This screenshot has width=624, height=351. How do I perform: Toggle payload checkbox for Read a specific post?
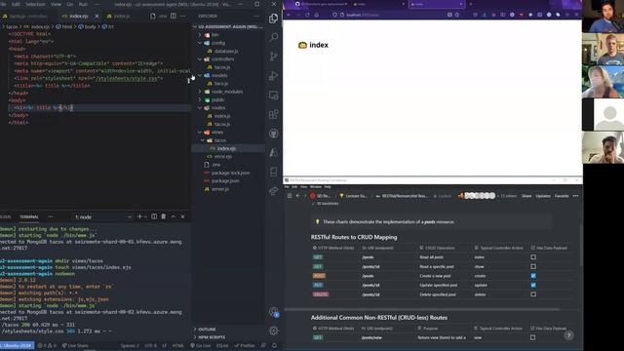pos(533,266)
